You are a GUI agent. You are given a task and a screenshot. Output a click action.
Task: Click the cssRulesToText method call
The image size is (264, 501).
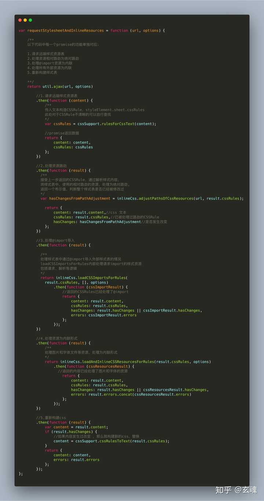(113, 441)
